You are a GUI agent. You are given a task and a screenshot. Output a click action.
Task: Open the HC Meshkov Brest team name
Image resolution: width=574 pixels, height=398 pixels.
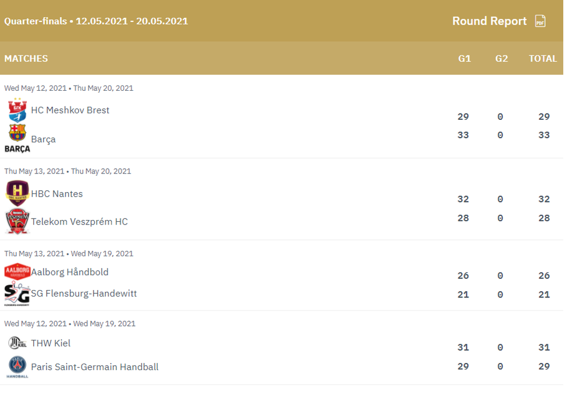(x=70, y=110)
